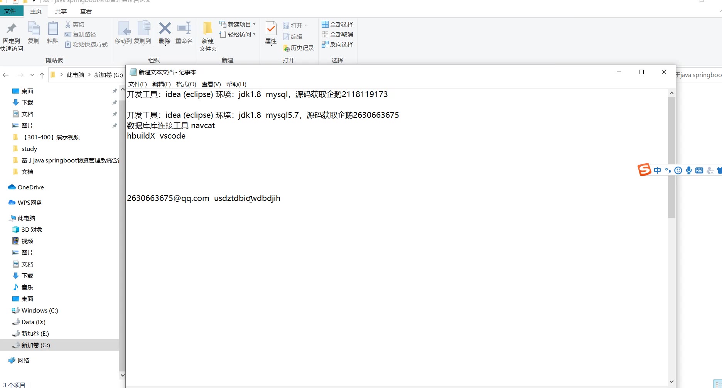Open Notepad File menu 文件(F)
This screenshot has width=722, height=388.
pyautogui.click(x=138, y=84)
